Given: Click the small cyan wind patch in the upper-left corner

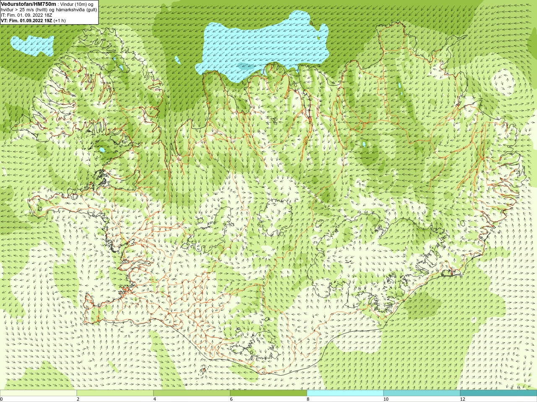Looking at the screenshot, I should click(x=32, y=45).
